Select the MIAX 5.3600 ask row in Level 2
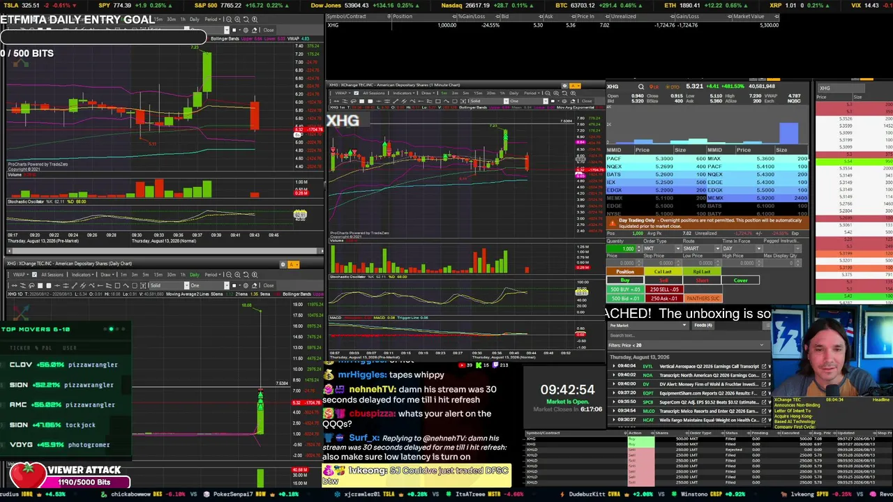Screen dimensions: 893x502 (x=758, y=158)
